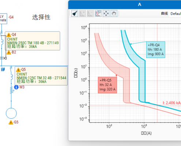Click the blue info icon beside W3
This screenshot has width=181, height=146.
coord(16,87)
